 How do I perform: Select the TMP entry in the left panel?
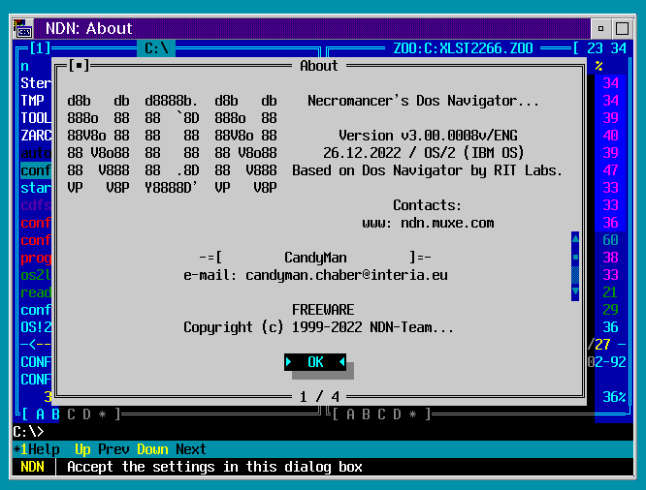point(33,101)
